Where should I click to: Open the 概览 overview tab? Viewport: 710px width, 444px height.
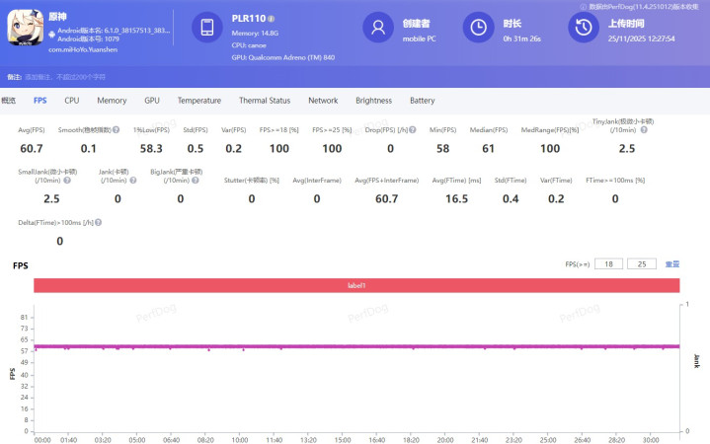[x=9, y=101]
